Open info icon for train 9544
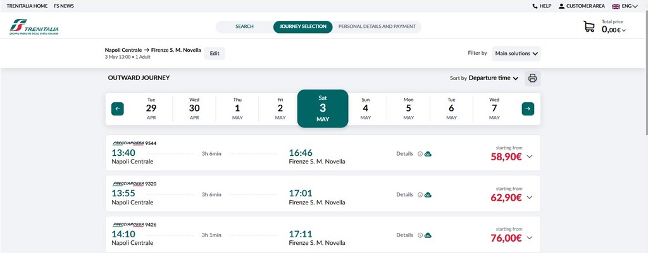 point(420,154)
